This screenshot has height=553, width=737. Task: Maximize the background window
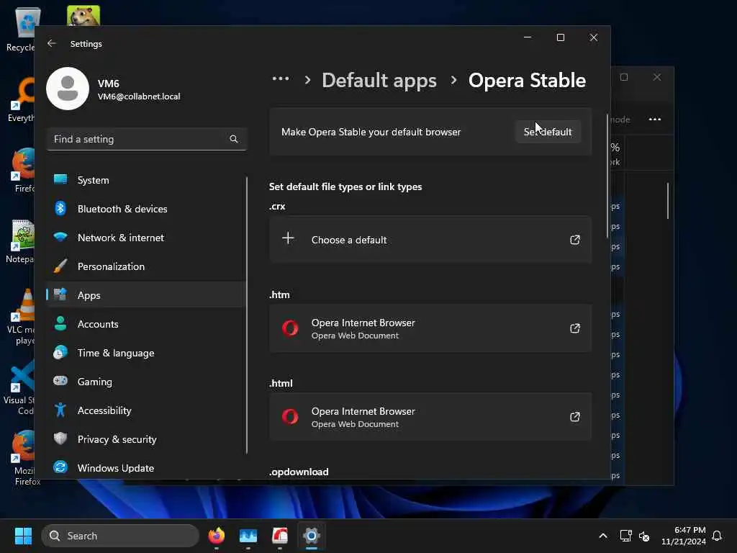pyautogui.click(x=624, y=77)
